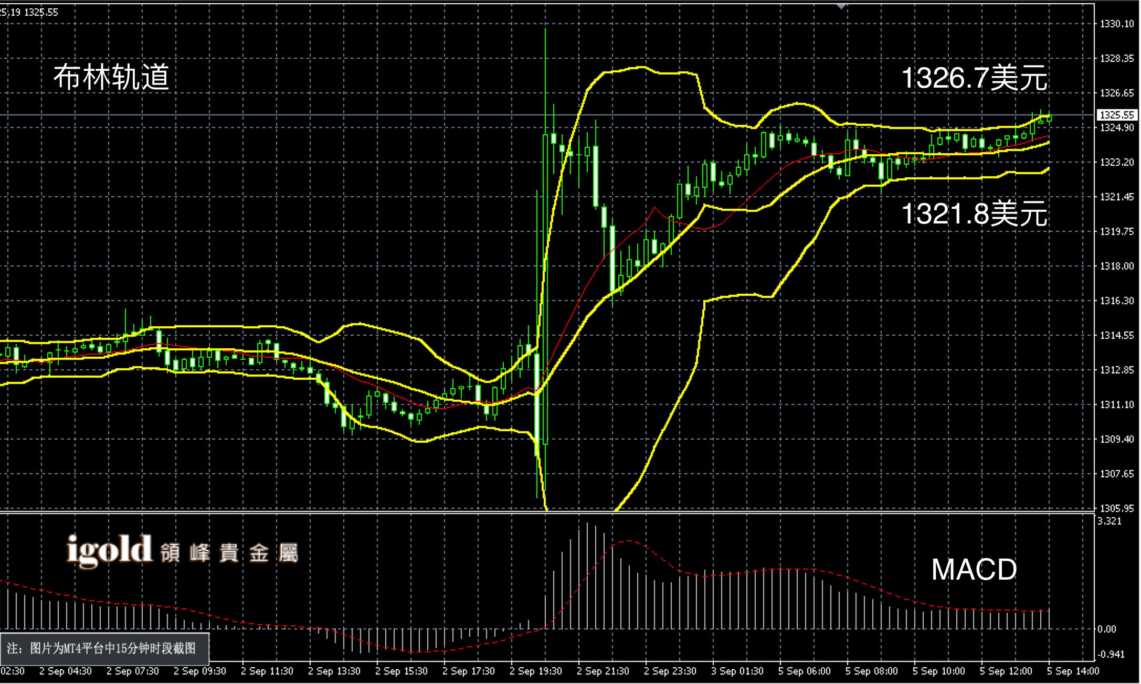Click the 1321.8美元 support annotation
The image size is (1141, 684).
click(974, 214)
